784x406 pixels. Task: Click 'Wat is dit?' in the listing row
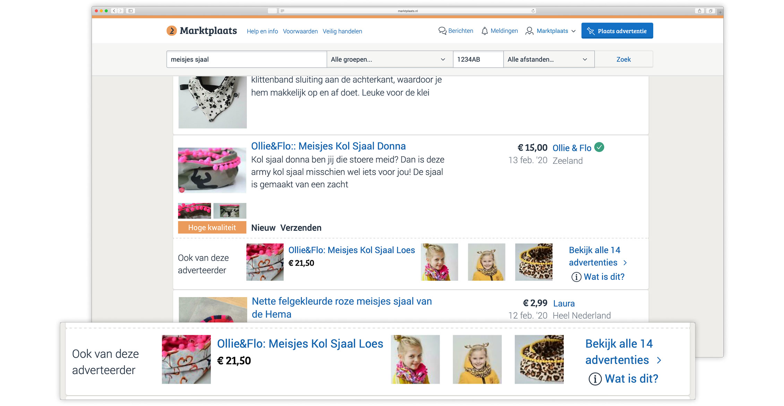click(604, 277)
